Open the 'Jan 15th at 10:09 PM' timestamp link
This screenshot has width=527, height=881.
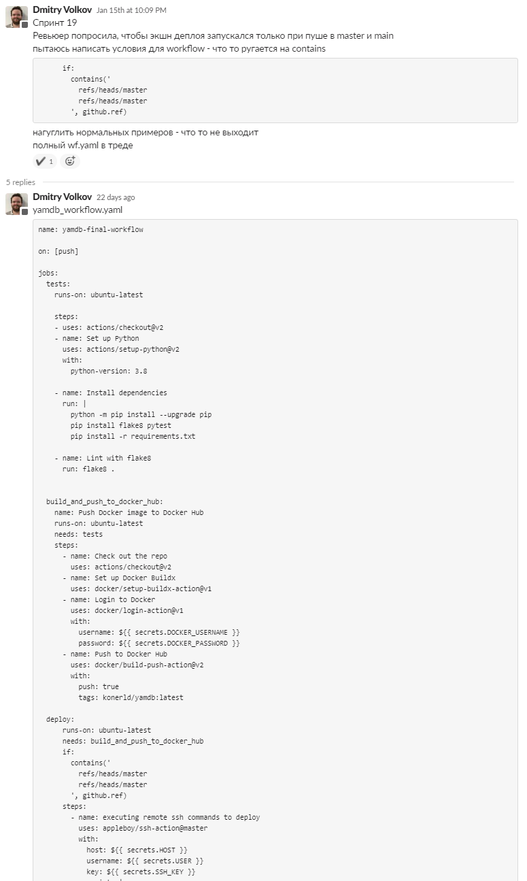[131, 11]
